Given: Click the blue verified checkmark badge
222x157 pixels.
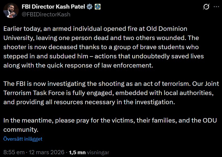Looking at the screenshot, I should [90, 7].
